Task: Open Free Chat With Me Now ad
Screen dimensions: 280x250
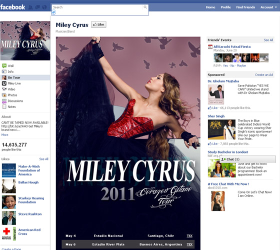Action: click(x=228, y=184)
